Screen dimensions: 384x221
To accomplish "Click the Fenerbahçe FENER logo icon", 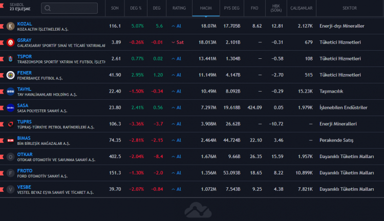I will click(x=10, y=75).
